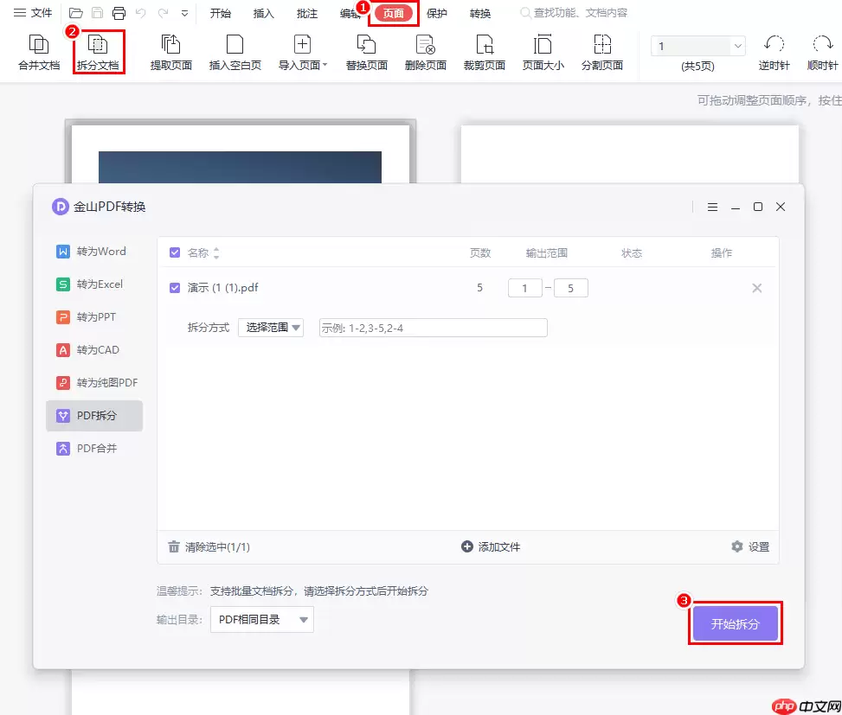Click the 插入空白页 (insert blank page) icon

[235, 52]
